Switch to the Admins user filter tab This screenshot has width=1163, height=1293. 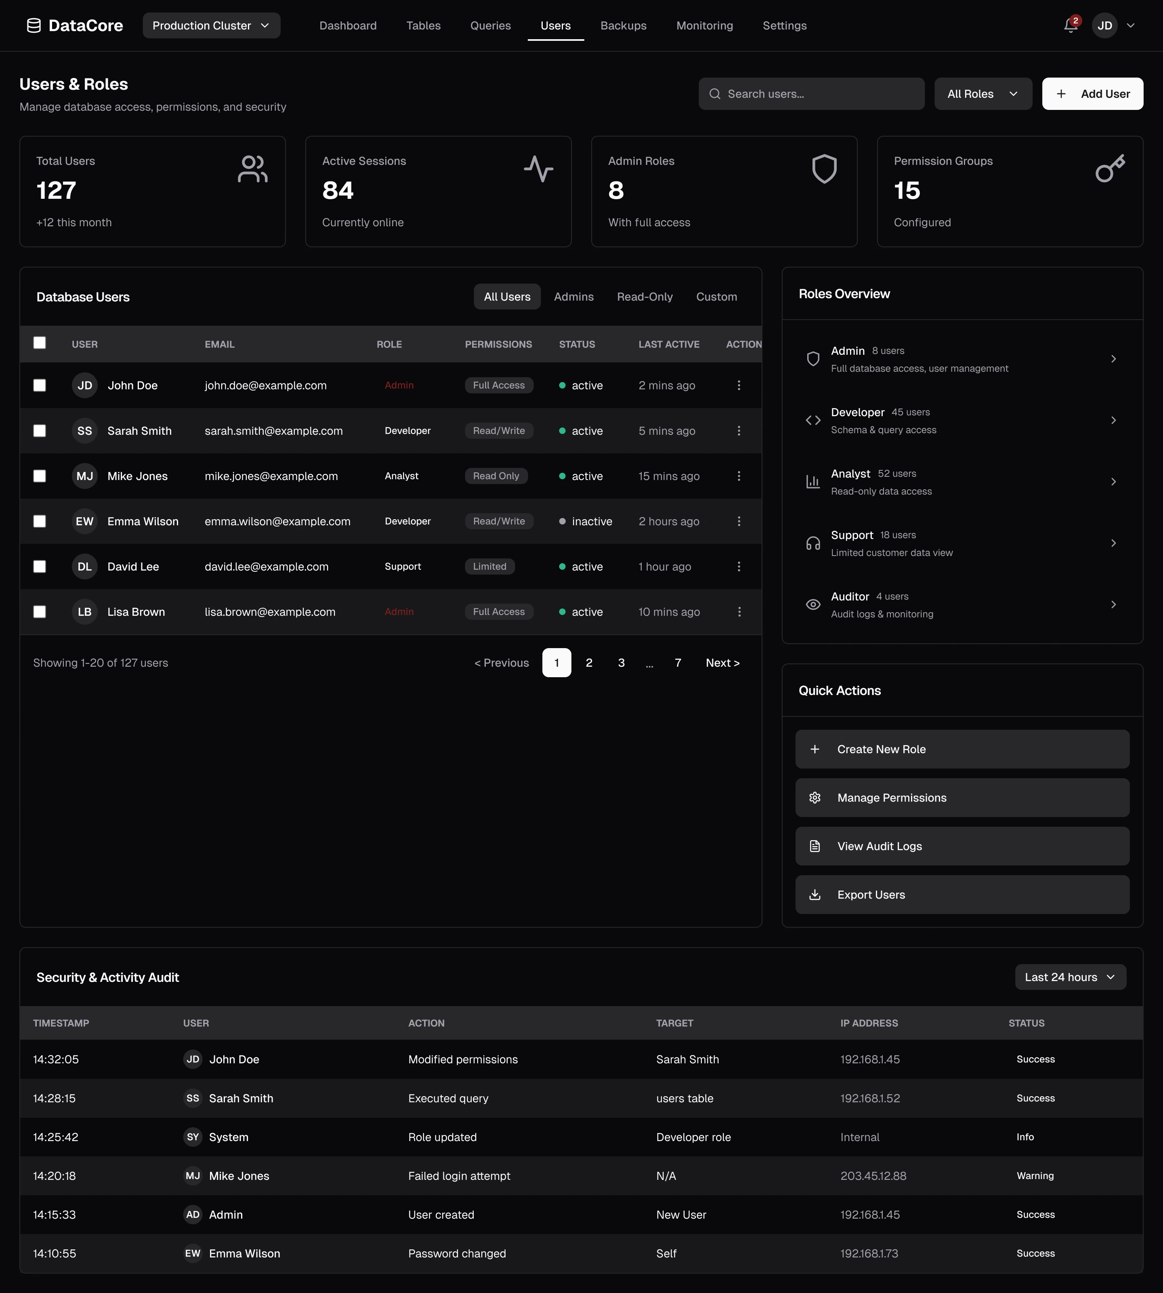573,297
